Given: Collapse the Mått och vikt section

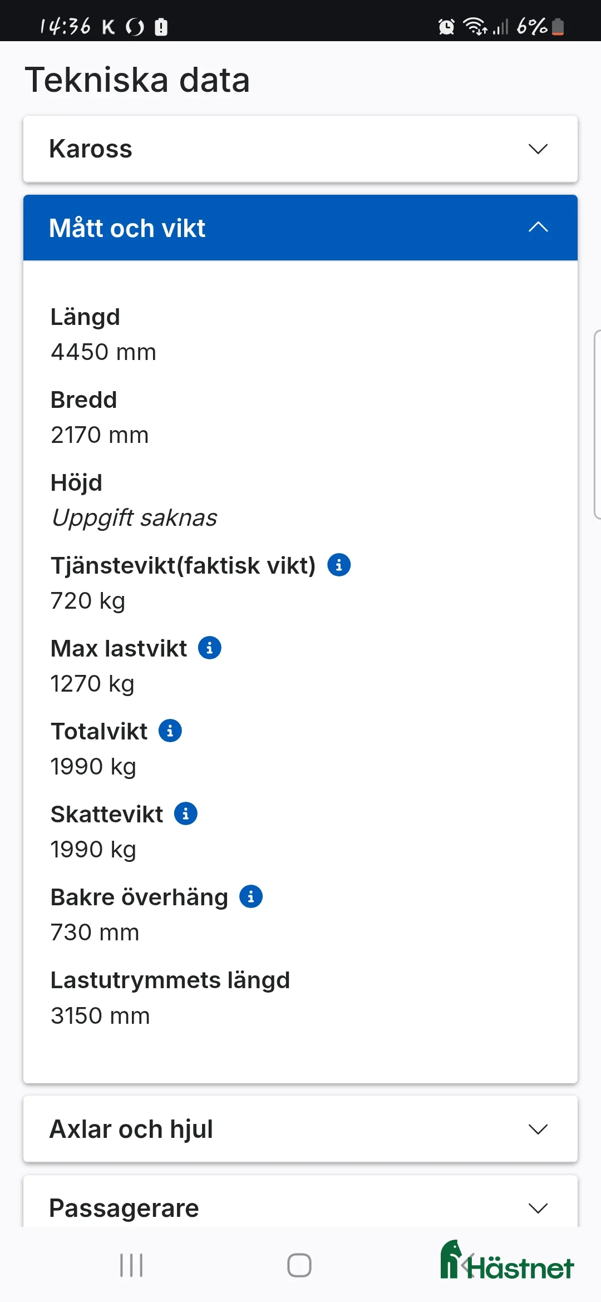Looking at the screenshot, I should 538,228.
